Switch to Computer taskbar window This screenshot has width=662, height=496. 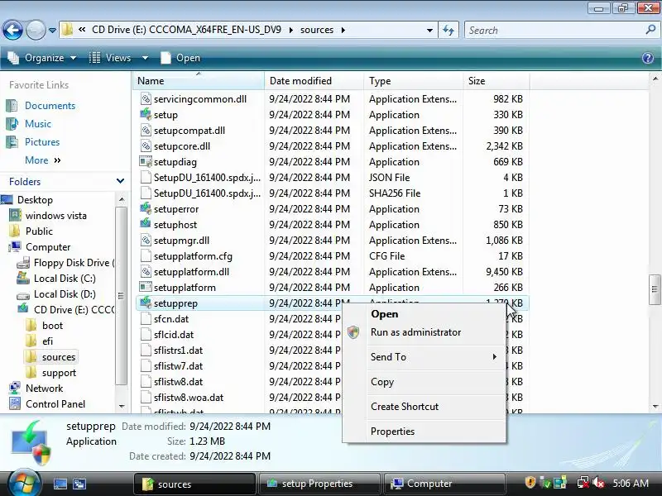pos(444,484)
